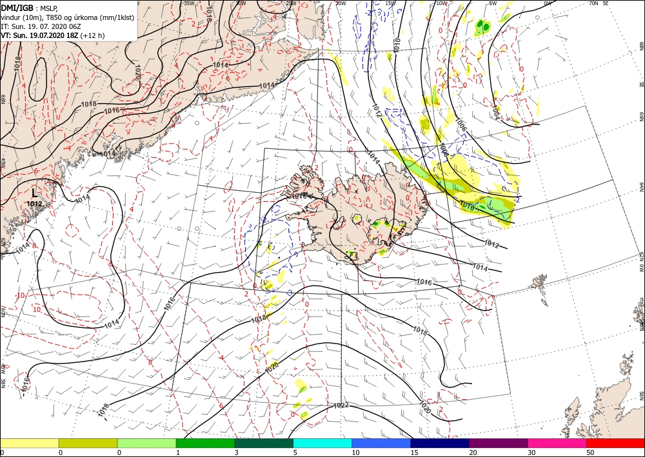
Task: Click legend scale value '30'
Action: [x=531, y=452]
